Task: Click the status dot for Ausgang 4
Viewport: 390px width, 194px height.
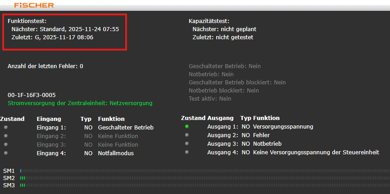Action: pyautogui.click(x=187, y=152)
